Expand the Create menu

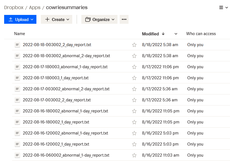pyautogui.click(x=57, y=19)
